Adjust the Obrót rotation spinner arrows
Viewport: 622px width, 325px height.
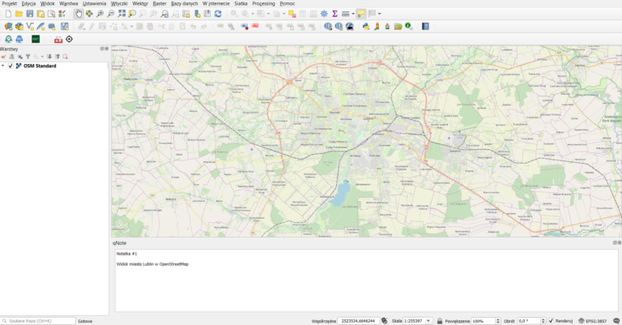(543, 321)
